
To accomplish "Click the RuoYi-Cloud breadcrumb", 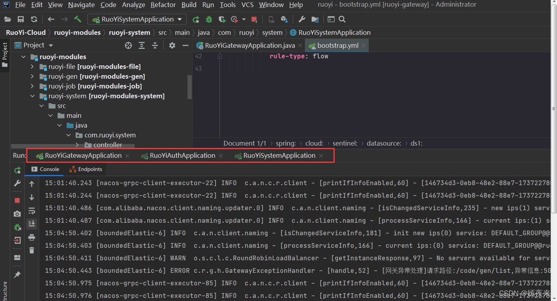I will point(26,32).
